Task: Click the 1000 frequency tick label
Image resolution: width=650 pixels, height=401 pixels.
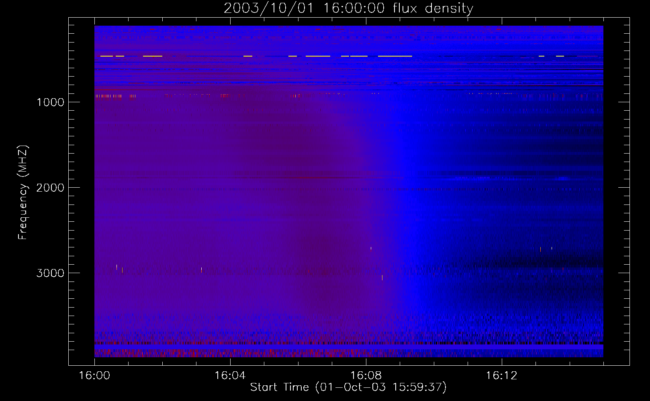Action: point(50,102)
